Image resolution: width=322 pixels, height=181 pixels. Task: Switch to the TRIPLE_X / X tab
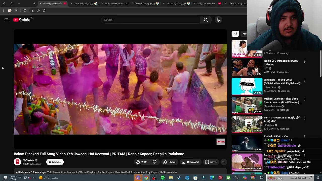coord(236,4)
